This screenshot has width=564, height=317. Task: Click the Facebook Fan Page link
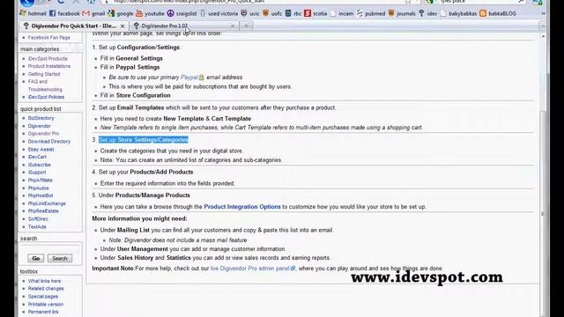[x=49, y=37]
